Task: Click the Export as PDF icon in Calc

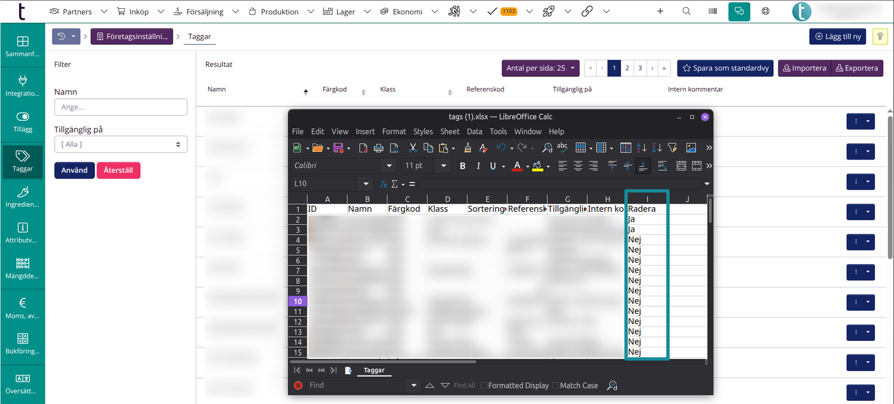Action: pos(363,148)
